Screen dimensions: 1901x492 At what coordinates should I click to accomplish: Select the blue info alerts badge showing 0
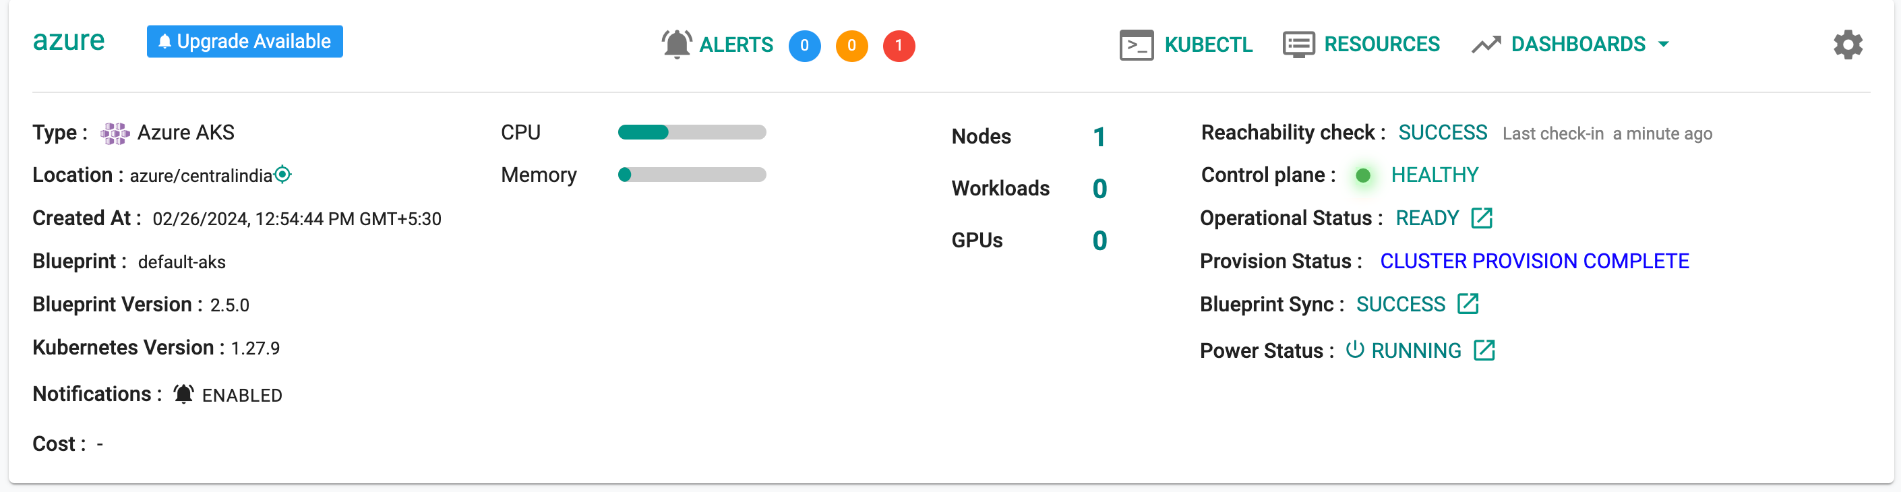pos(804,46)
